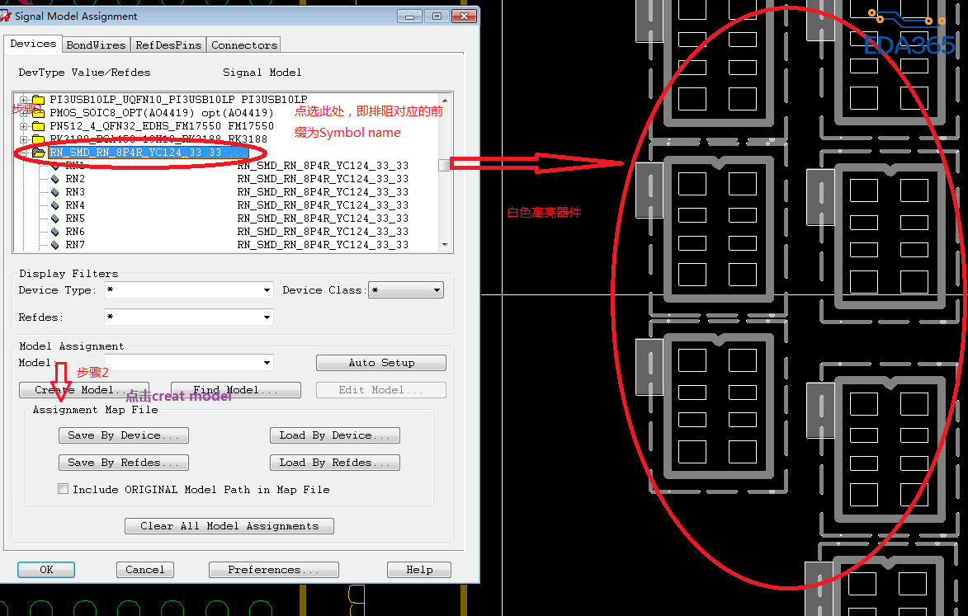Click the PI3USB10LP folder icon
Image resolution: width=968 pixels, height=616 pixels.
38,100
